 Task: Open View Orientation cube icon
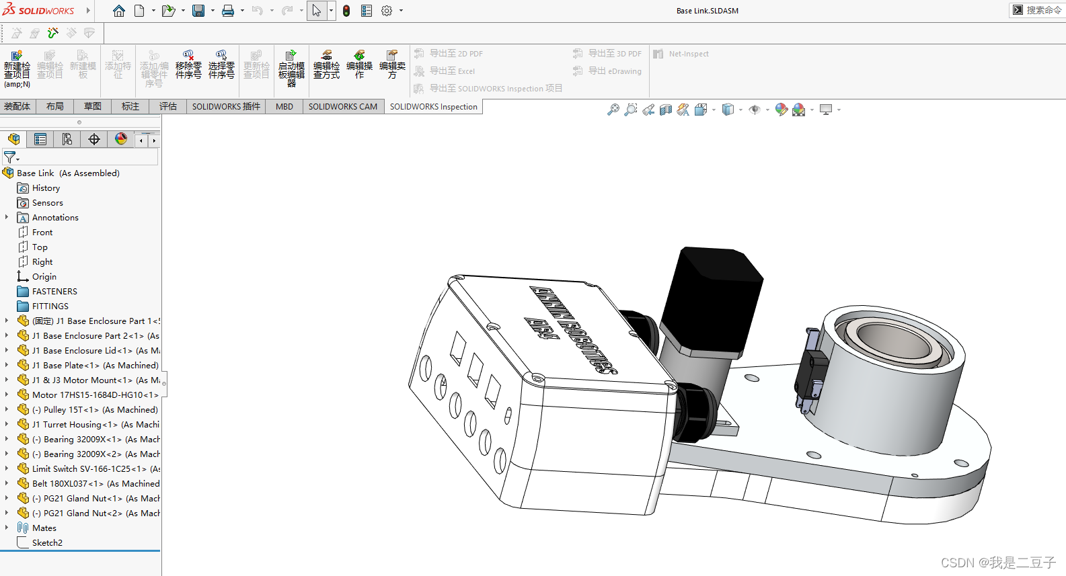(x=701, y=110)
